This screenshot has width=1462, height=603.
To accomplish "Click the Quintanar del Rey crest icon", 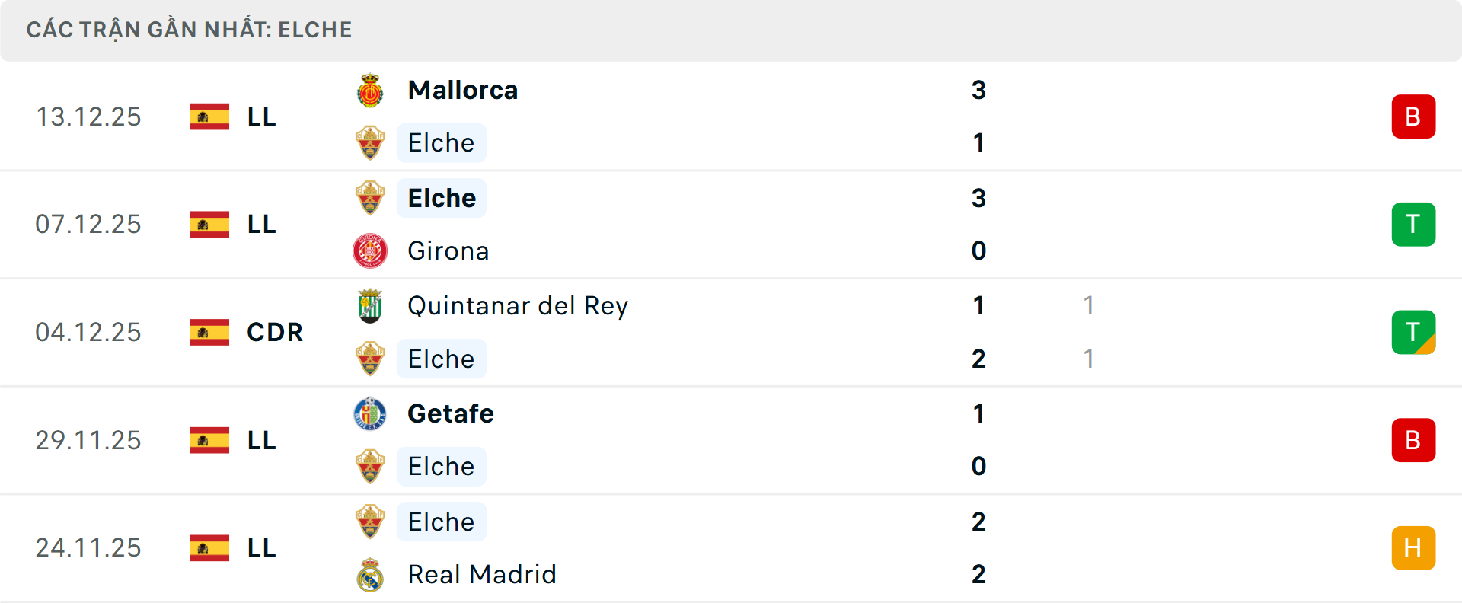I will click(x=370, y=306).
